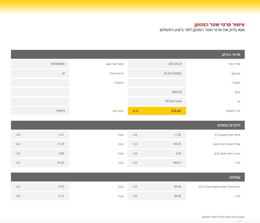Screen dimensions: 260x223
Task: Click the empty Address 1 (כתובת 1) field
Action: tap(157, 83)
